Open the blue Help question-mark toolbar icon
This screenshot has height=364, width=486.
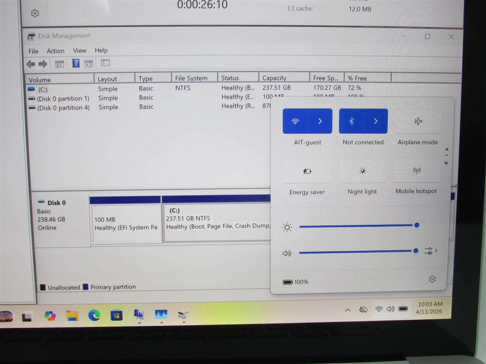[76, 63]
